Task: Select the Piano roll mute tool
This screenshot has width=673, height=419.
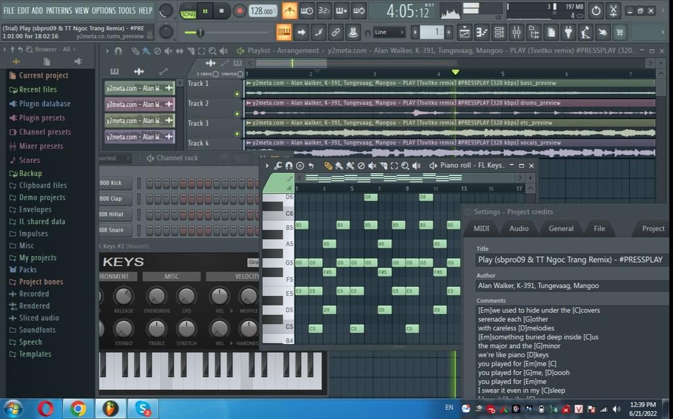Action: (372, 165)
